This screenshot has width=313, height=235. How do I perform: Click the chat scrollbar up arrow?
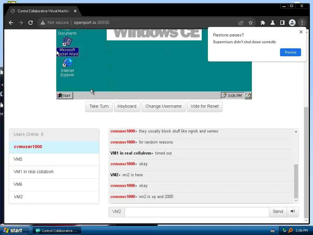(x=296, y=132)
